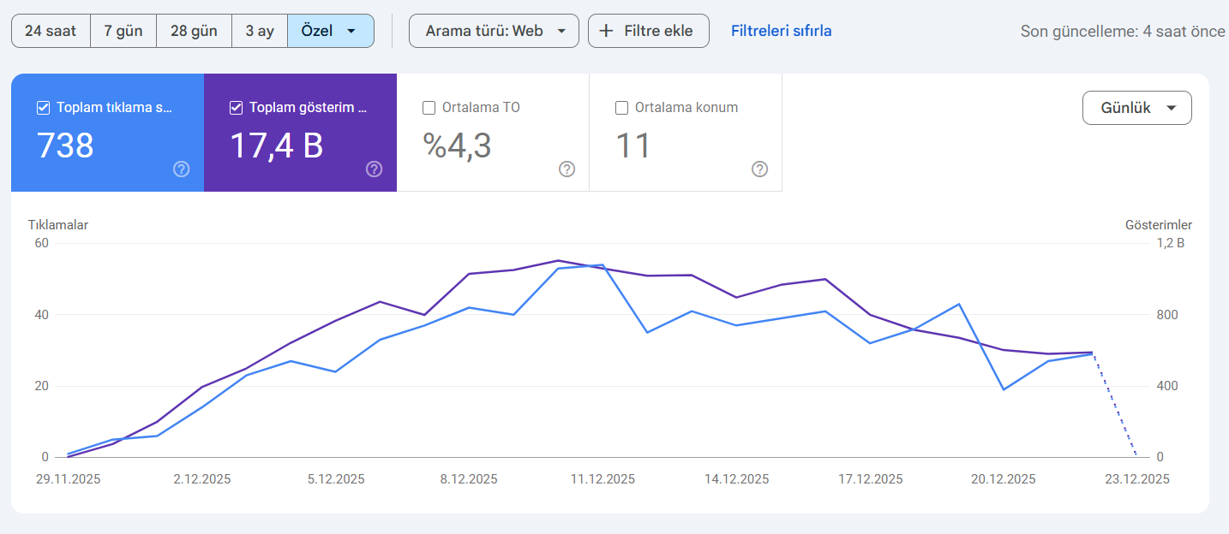Select the 24 saat date range
This screenshot has width=1229, height=534.
click(x=51, y=31)
